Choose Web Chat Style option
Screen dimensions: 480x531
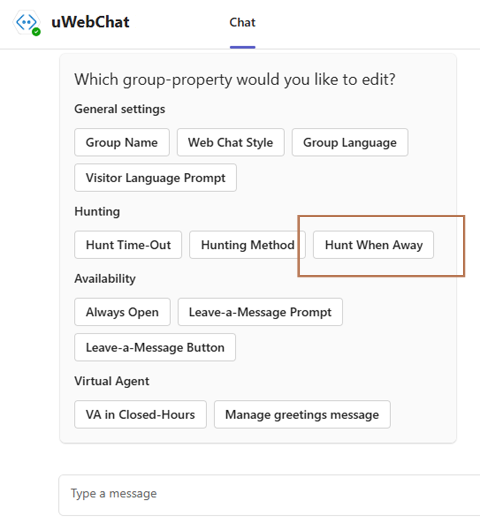tap(230, 142)
